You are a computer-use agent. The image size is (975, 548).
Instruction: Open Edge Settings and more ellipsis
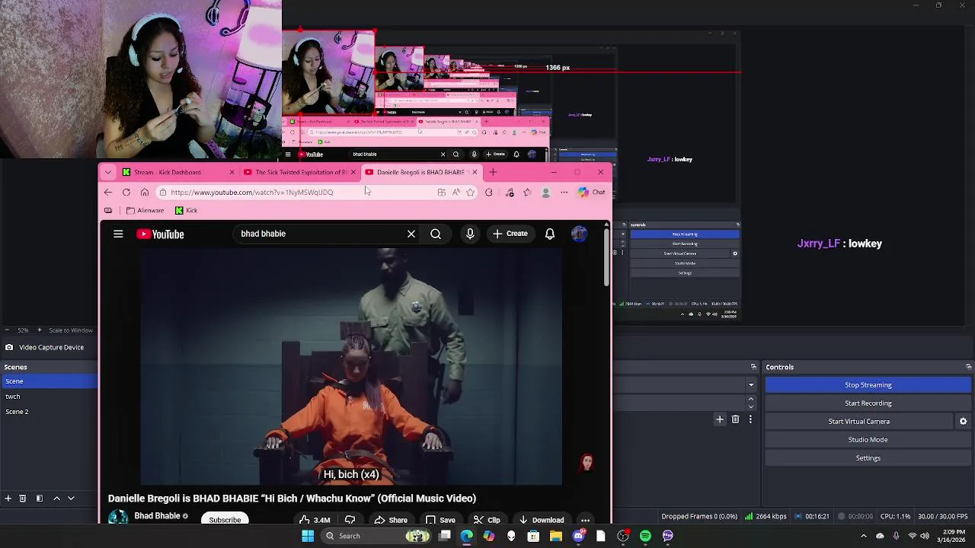click(564, 193)
